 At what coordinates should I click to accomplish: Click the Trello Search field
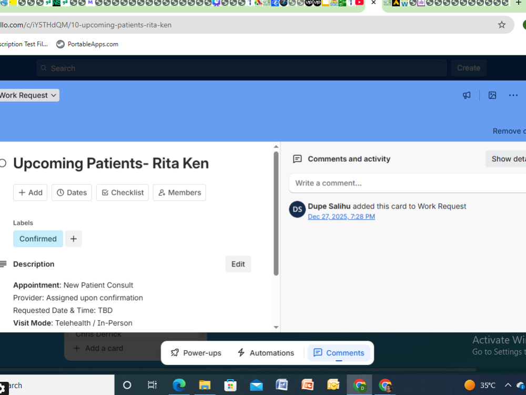point(241,68)
